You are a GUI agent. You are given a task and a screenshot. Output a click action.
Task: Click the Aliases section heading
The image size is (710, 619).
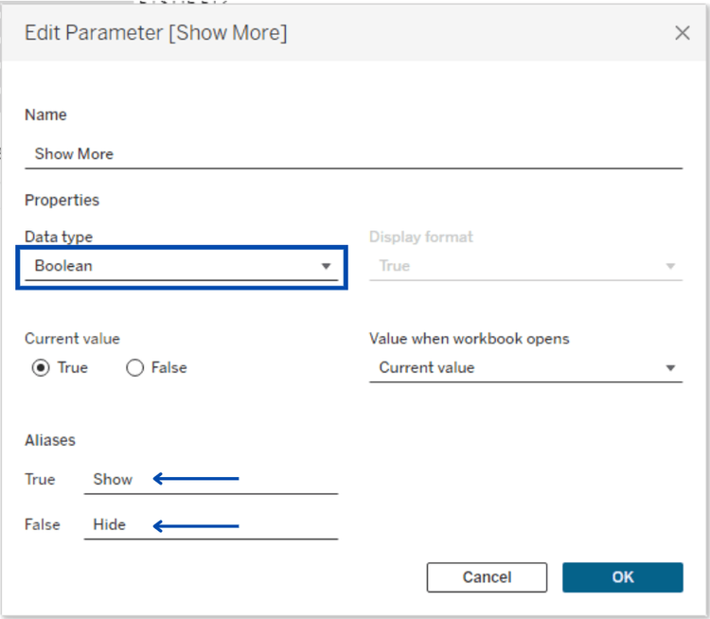[x=50, y=440]
